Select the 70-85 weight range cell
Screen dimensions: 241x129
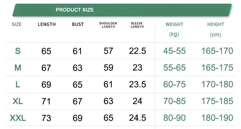pyautogui.click(x=174, y=101)
